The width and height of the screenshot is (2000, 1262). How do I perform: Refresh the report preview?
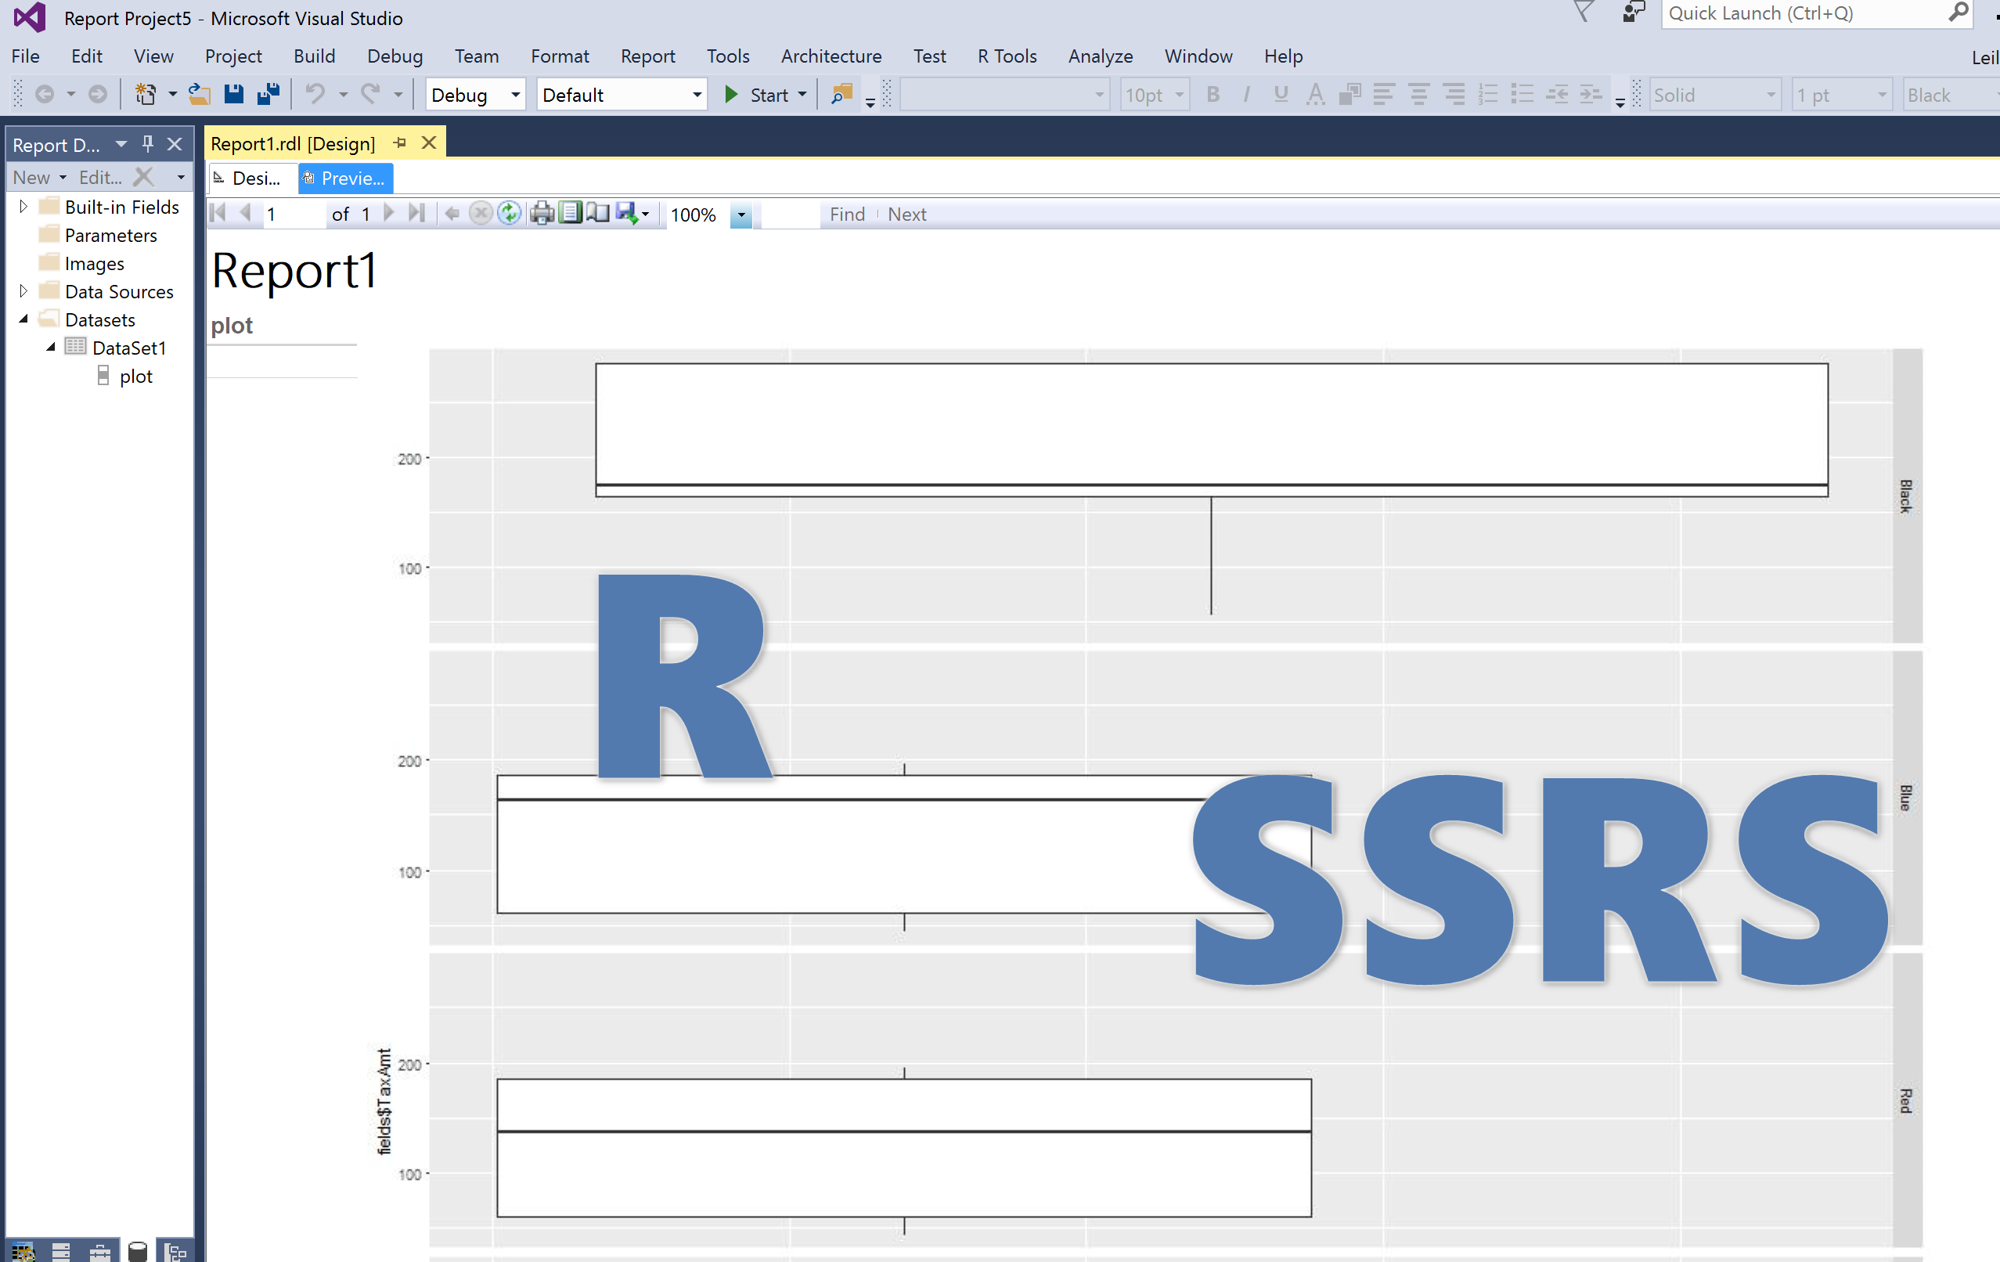(x=509, y=214)
